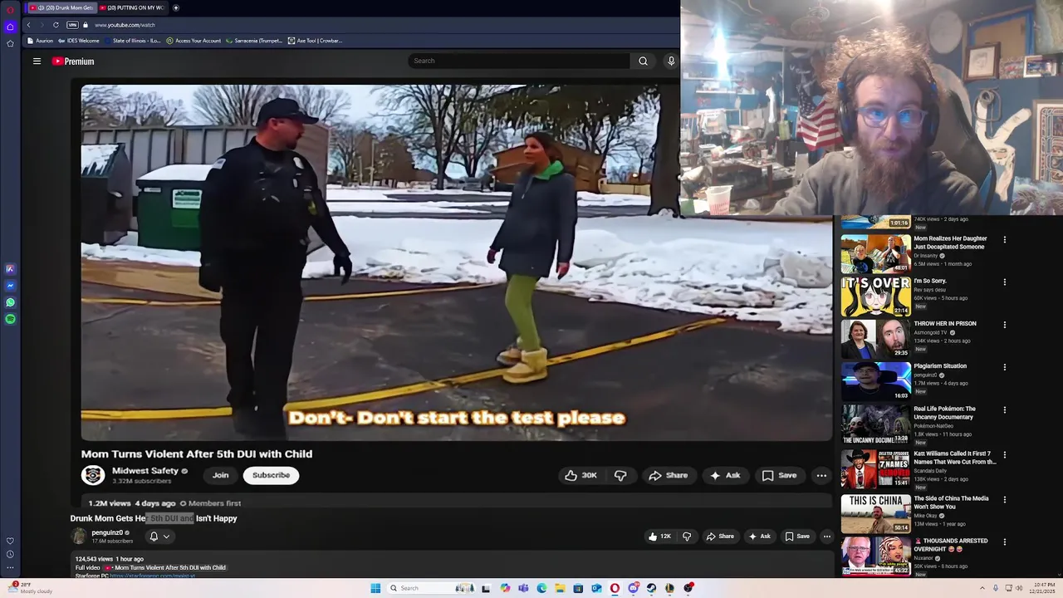Click Opera sidebar home icon
The image size is (1063, 598).
pyautogui.click(x=10, y=27)
